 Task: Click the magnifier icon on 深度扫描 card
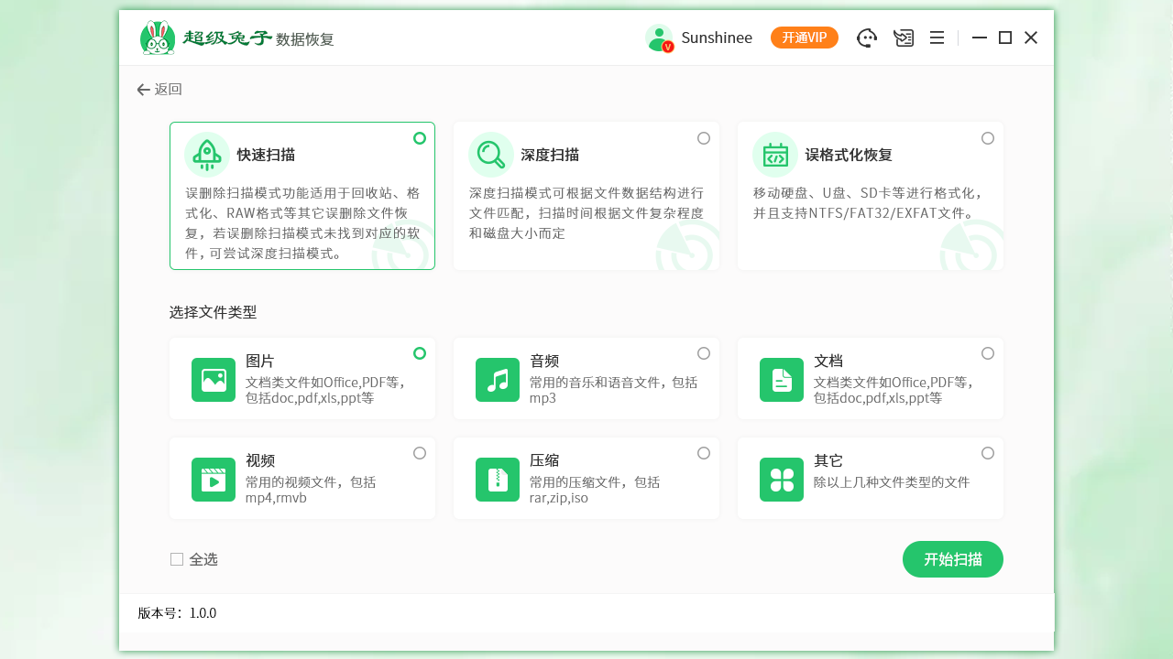[491, 154]
